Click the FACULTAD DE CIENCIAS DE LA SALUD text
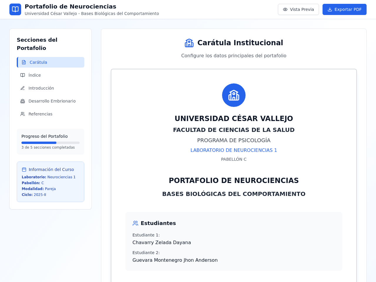This screenshot has width=376, height=282. click(234, 130)
